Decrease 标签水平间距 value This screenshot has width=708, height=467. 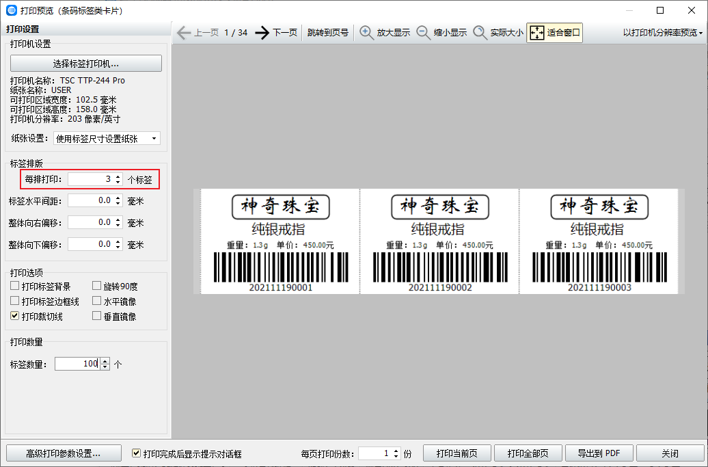click(118, 204)
